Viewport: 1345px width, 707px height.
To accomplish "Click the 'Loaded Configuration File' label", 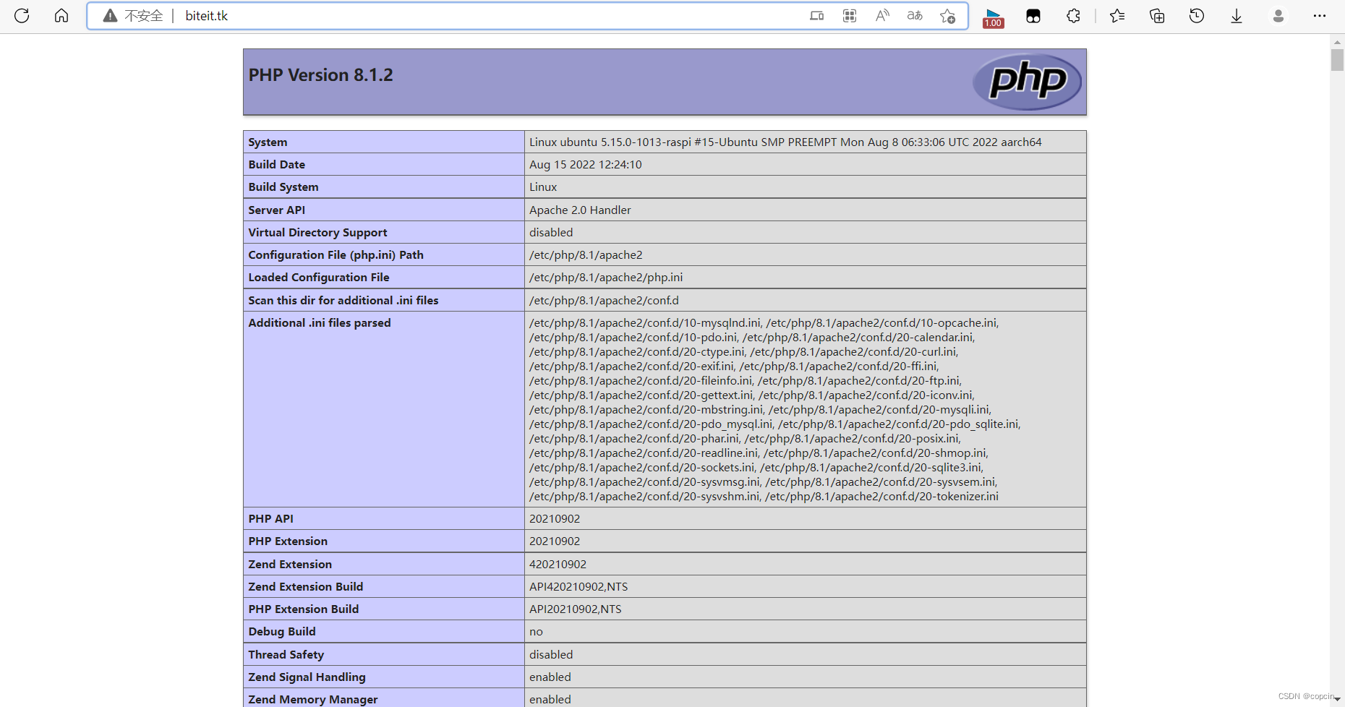I will [318, 278].
